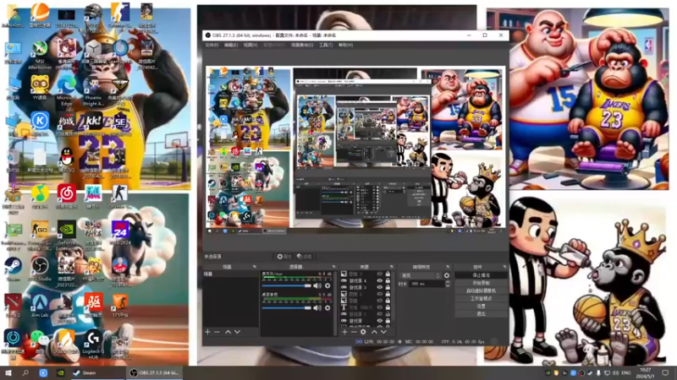Click the ENG input language indicator
Viewport: 677px width, 380px height.
(x=625, y=373)
